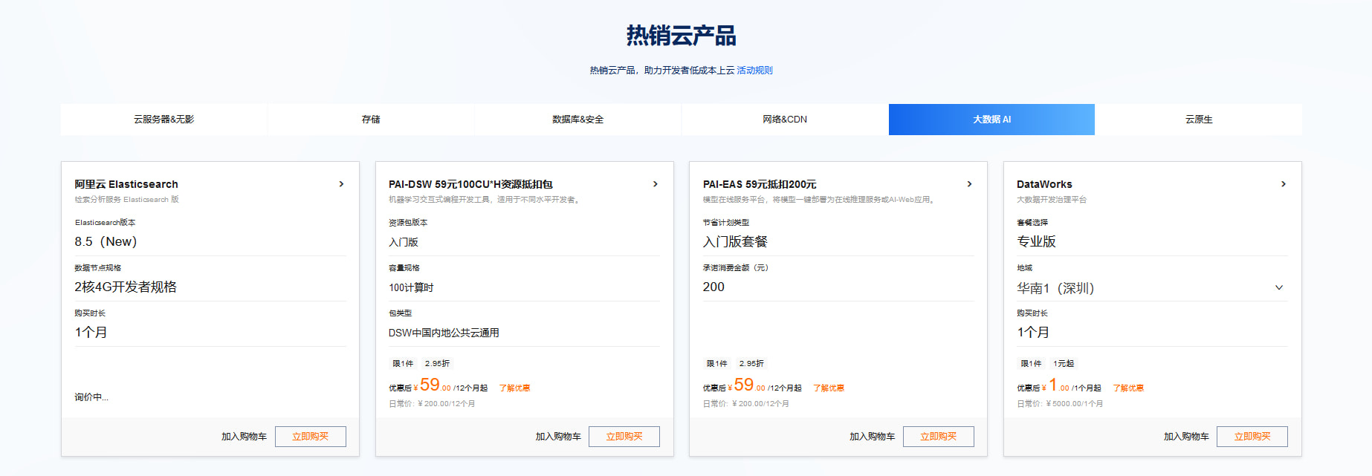Select the 入门版套餐 plan value

point(735,242)
